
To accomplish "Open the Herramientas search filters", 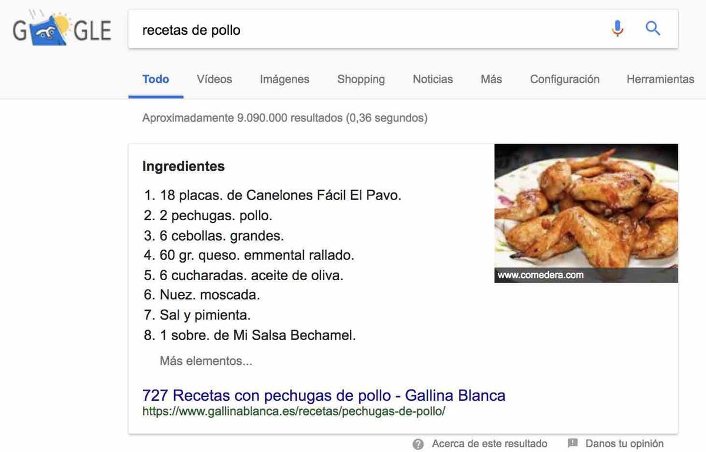I will (660, 79).
